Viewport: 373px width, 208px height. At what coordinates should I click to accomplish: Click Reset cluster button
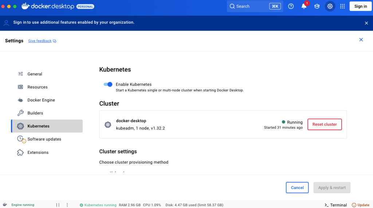tap(325, 124)
